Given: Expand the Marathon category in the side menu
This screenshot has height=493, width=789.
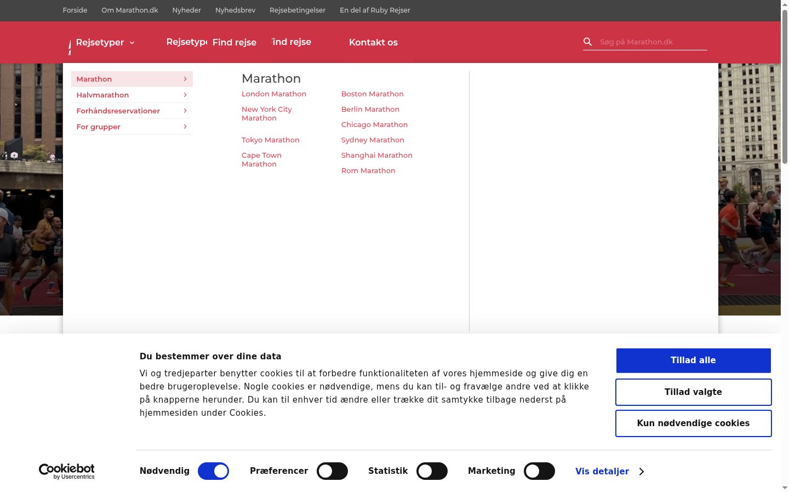Looking at the screenshot, I should pyautogui.click(x=132, y=79).
